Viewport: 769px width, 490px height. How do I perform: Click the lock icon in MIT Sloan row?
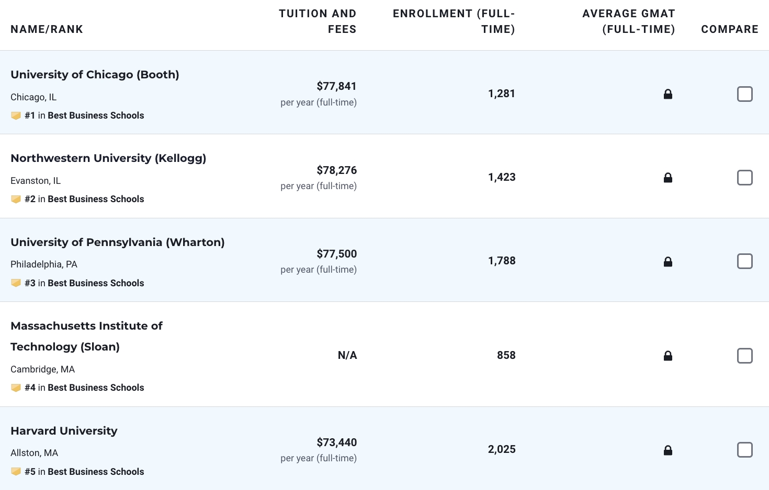668,356
